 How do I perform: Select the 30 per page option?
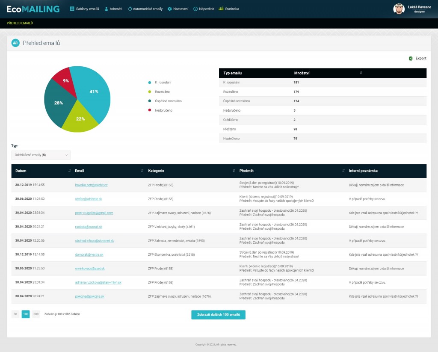pyautogui.click(x=15, y=314)
